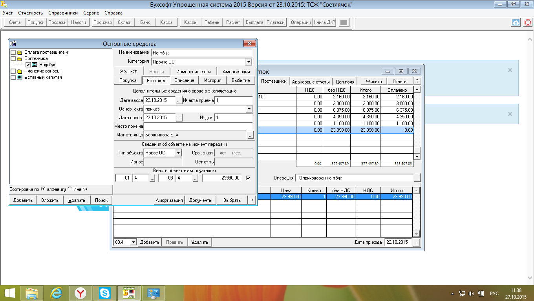Click the question mark in Основные средства
Image resolution: width=534 pixels, height=301 pixels.
tap(252, 200)
